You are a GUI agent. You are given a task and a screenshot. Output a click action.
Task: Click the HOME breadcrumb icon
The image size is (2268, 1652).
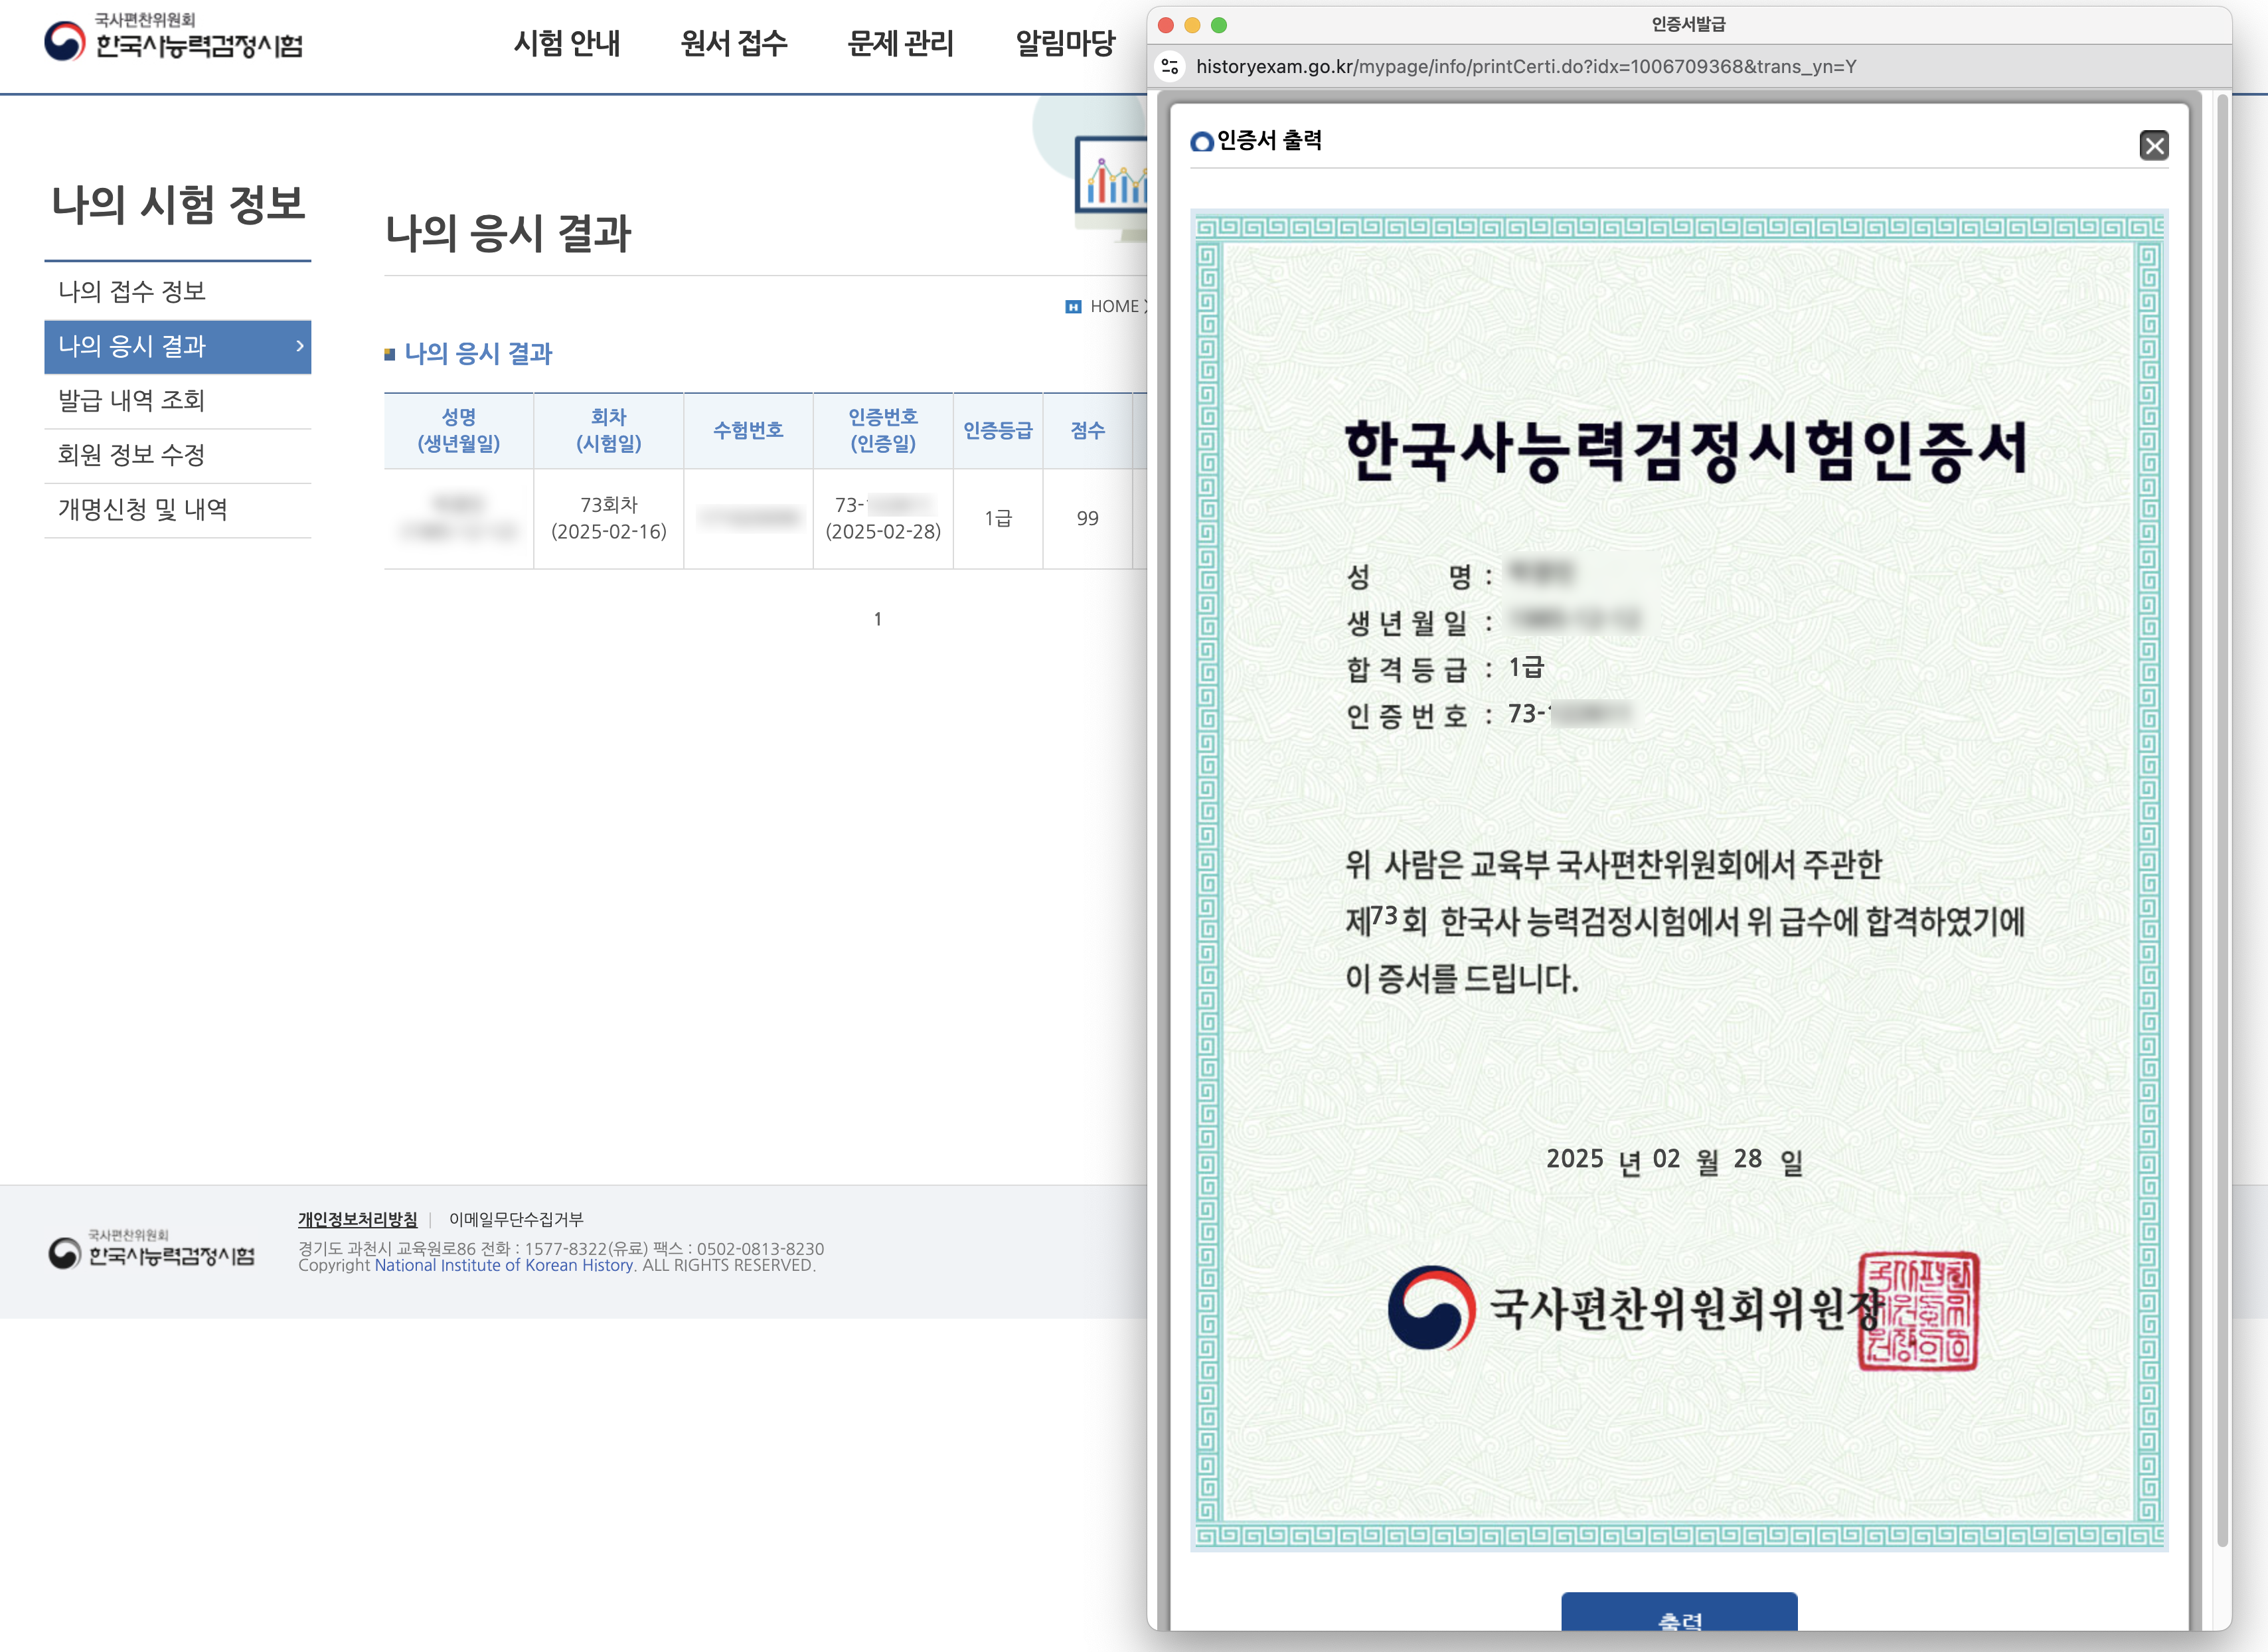1073,307
